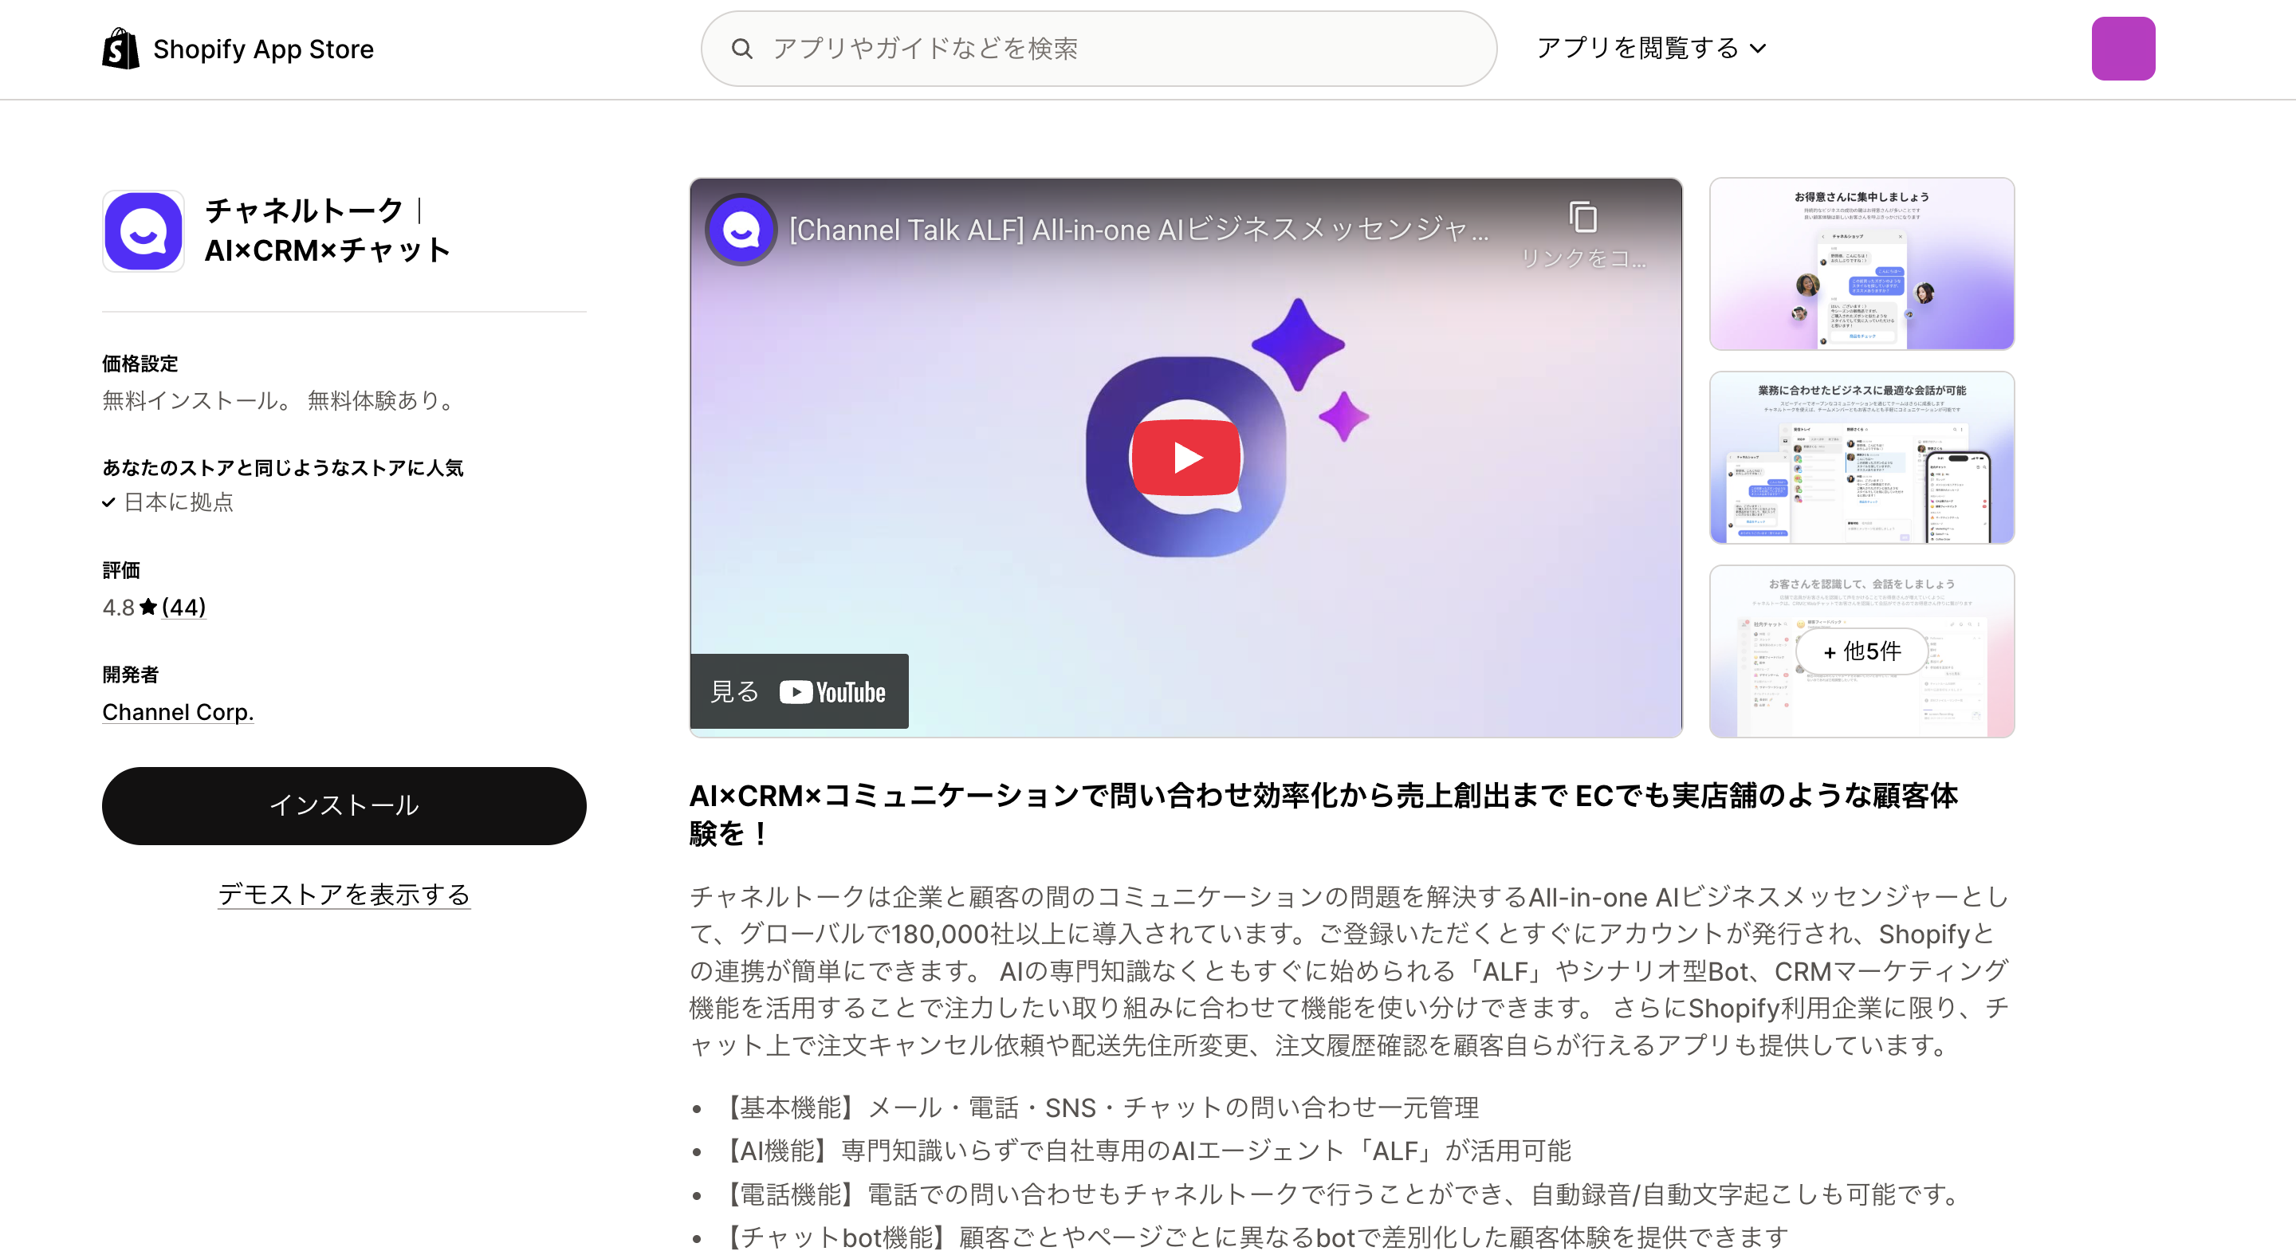Open the デモストアを表示する link

344,894
